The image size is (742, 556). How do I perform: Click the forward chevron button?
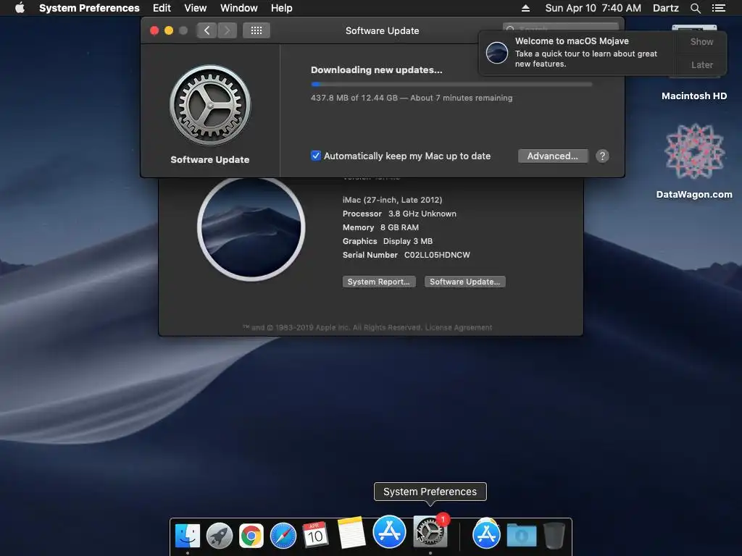pos(227,30)
